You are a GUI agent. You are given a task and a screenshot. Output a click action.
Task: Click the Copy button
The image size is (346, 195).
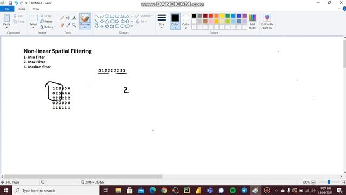pyautogui.click(x=19, y=22)
